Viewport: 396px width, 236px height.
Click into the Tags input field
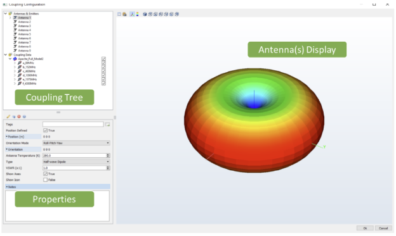coord(73,125)
